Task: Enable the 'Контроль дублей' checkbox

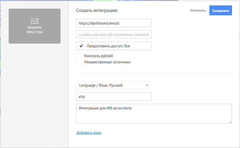Action: pyautogui.click(x=79, y=56)
